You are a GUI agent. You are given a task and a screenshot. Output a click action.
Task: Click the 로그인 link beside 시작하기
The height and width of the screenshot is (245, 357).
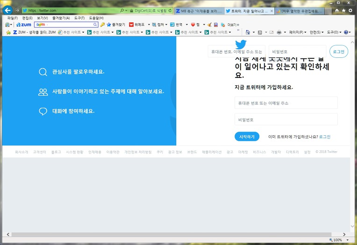pyautogui.click(x=325, y=137)
